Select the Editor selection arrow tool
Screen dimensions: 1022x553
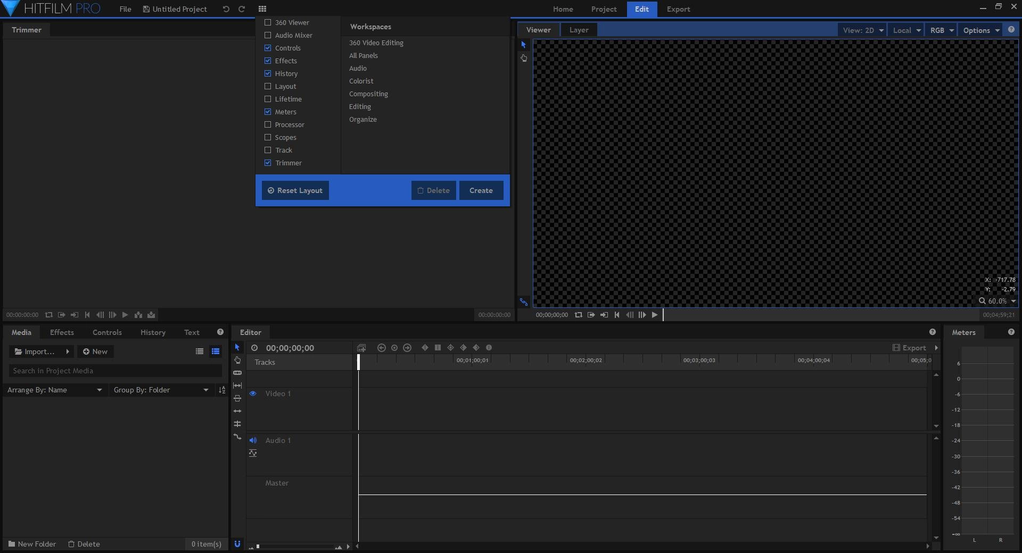click(237, 347)
